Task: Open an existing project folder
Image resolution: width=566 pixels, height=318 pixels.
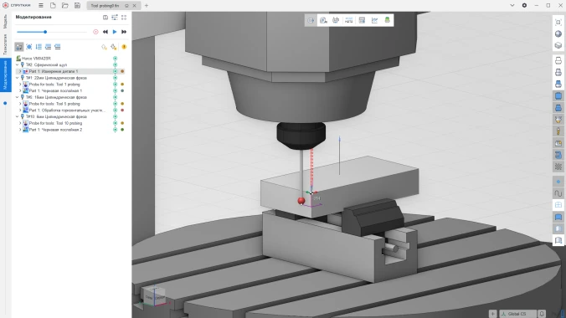Action: coord(65,5)
